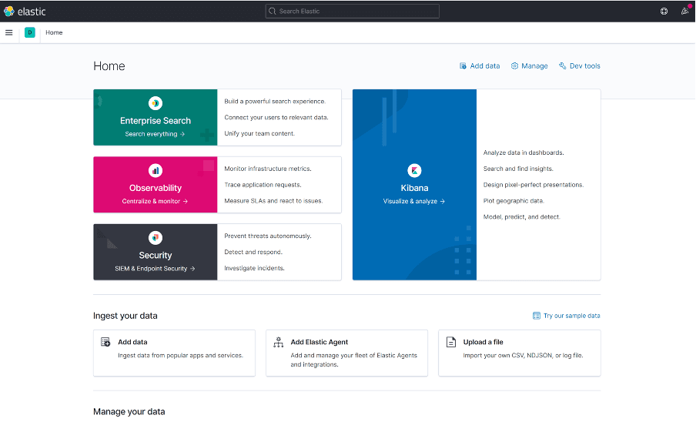The image size is (696, 422).
Task: Click the Dev tools wrench icon
Action: pos(562,65)
